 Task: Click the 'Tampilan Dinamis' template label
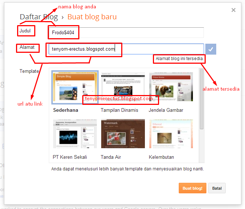[x=119, y=110]
